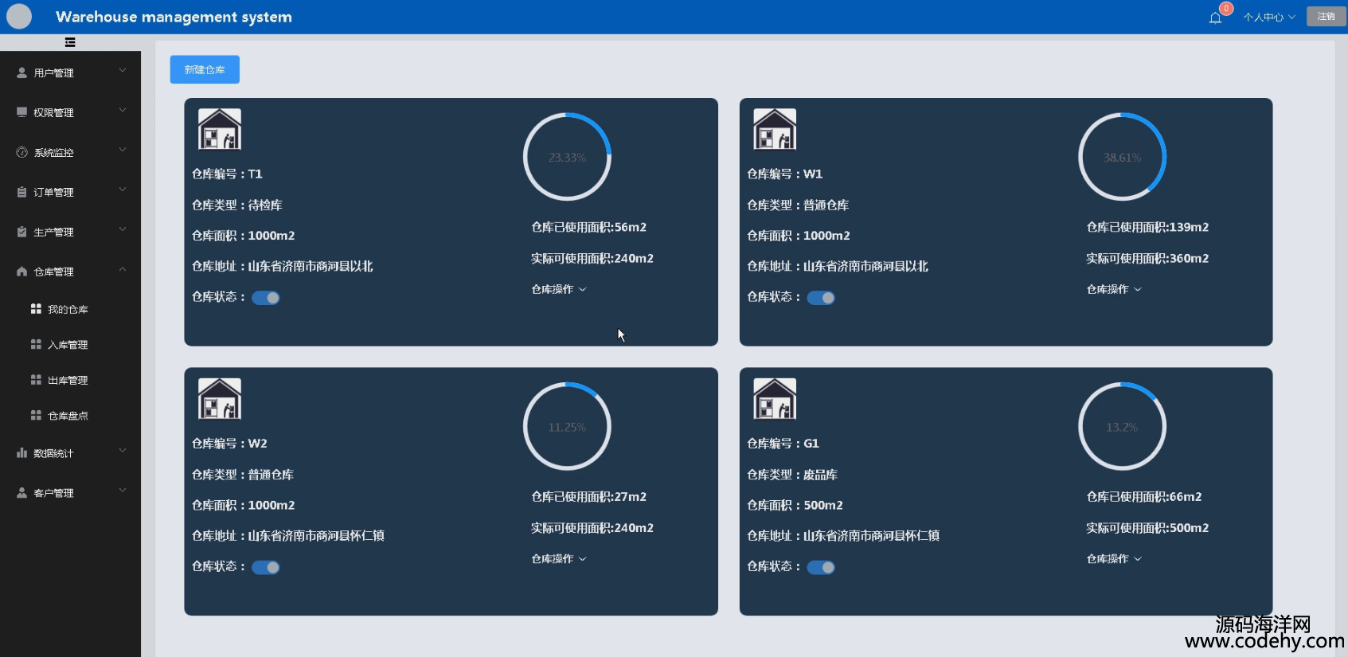1348x657 pixels.
Task: Click the 我的仓库 grid icon
Action: (36, 309)
